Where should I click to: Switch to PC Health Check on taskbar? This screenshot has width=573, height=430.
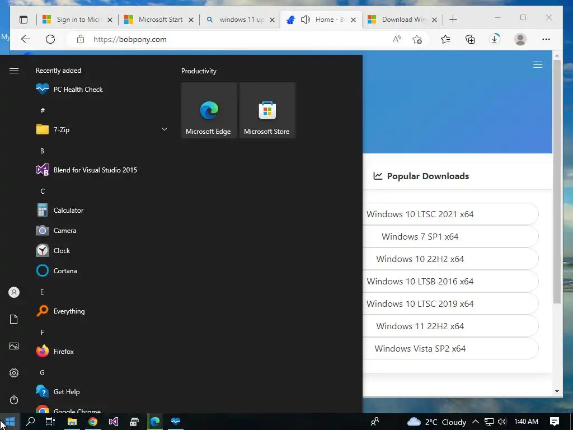pos(176,422)
